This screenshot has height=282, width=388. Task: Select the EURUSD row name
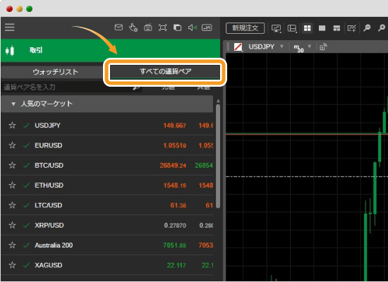coord(49,145)
